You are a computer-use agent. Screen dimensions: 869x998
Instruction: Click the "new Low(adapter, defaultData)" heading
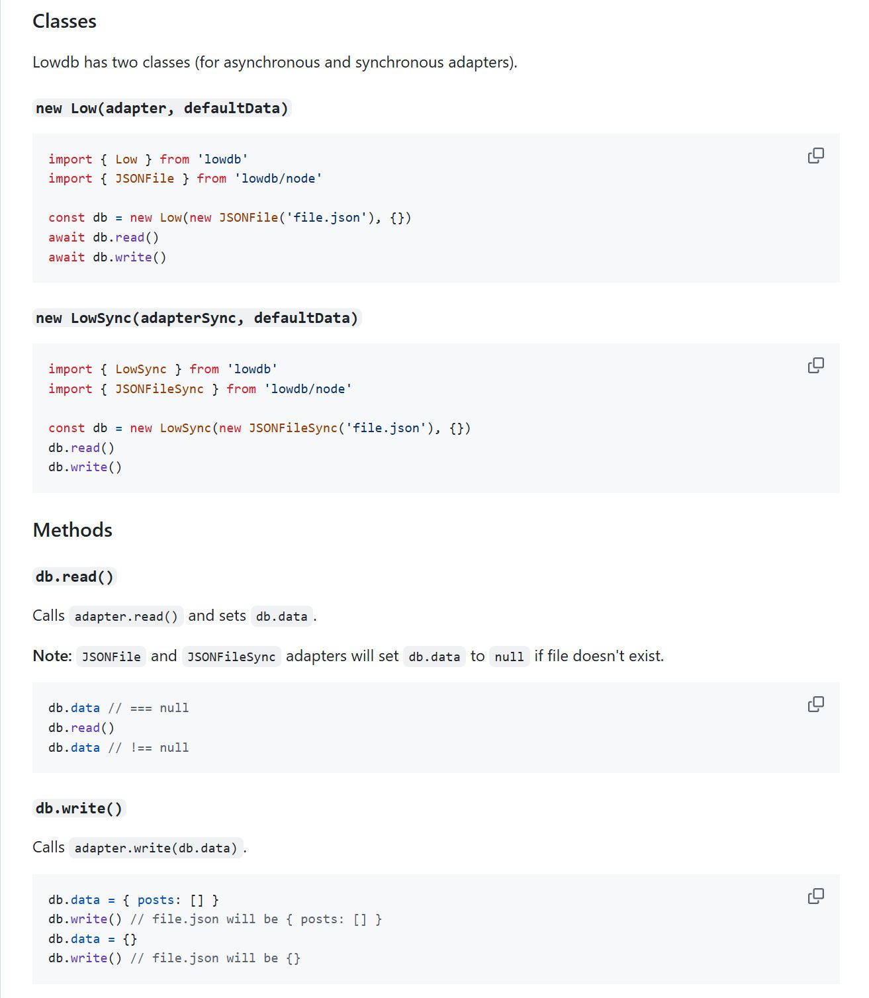[162, 108]
